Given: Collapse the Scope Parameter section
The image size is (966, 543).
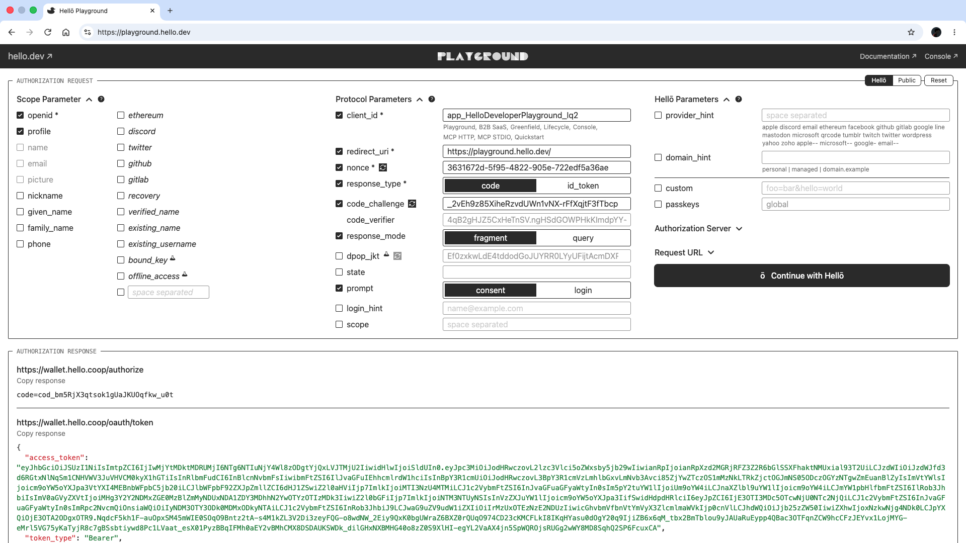Looking at the screenshot, I should [x=89, y=100].
